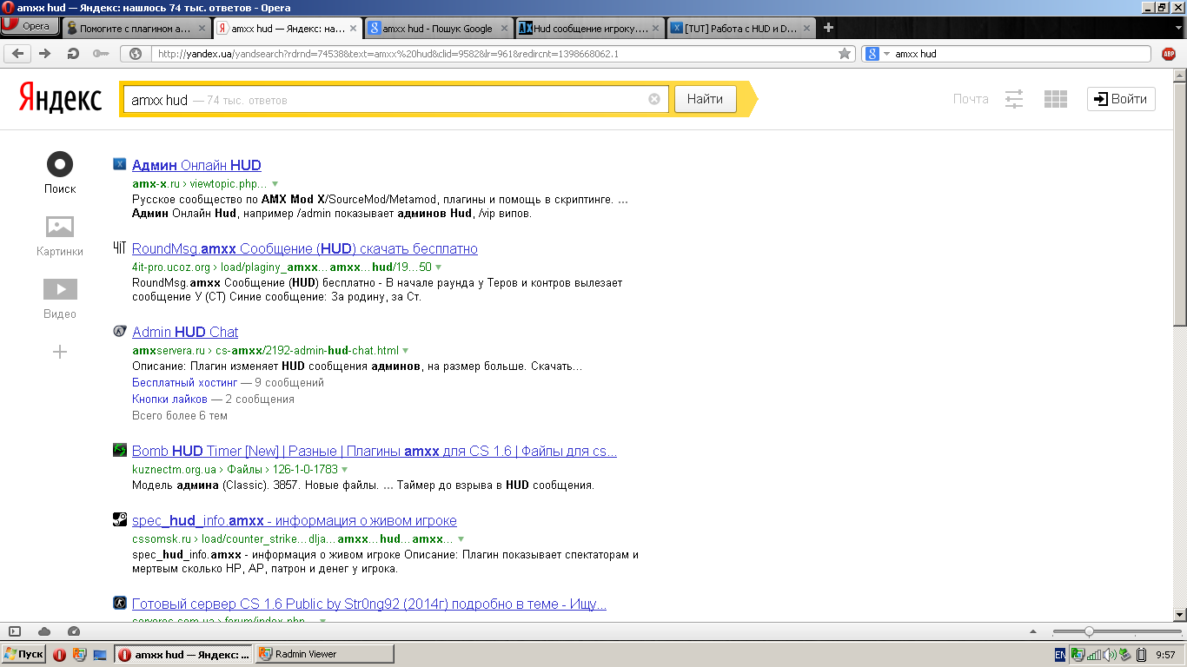The image size is (1187, 667).
Task: Switch to Видео video search
Action: (60, 299)
